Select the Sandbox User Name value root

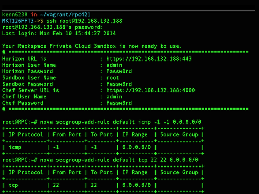pyautogui.click(x=113, y=78)
